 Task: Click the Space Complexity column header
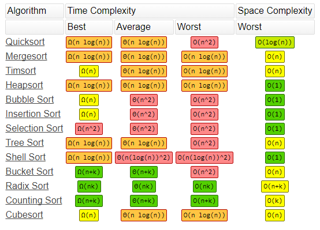275,11
